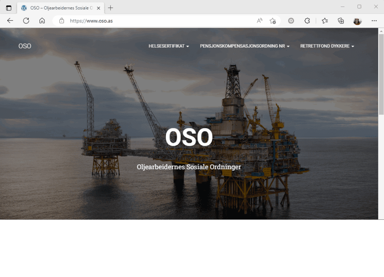
Task: Expand the Helsesertifikat dropdown menu
Action: point(169,46)
